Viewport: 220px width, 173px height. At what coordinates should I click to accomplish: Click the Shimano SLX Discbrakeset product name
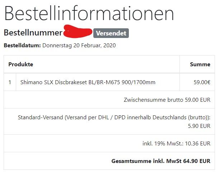(x=88, y=82)
